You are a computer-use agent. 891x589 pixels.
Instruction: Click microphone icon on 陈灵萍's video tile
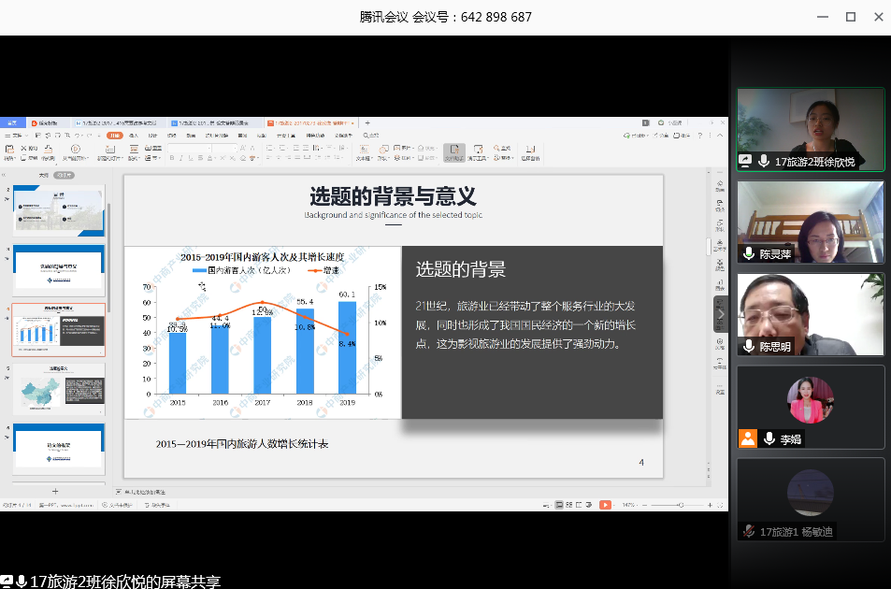pos(749,254)
